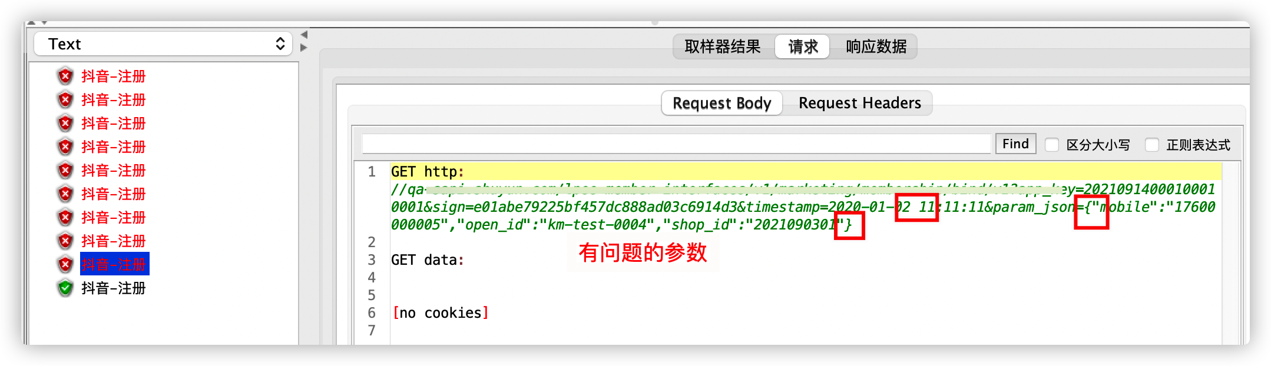
Task: Click the Find button
Action: [x=1016, y=144]
